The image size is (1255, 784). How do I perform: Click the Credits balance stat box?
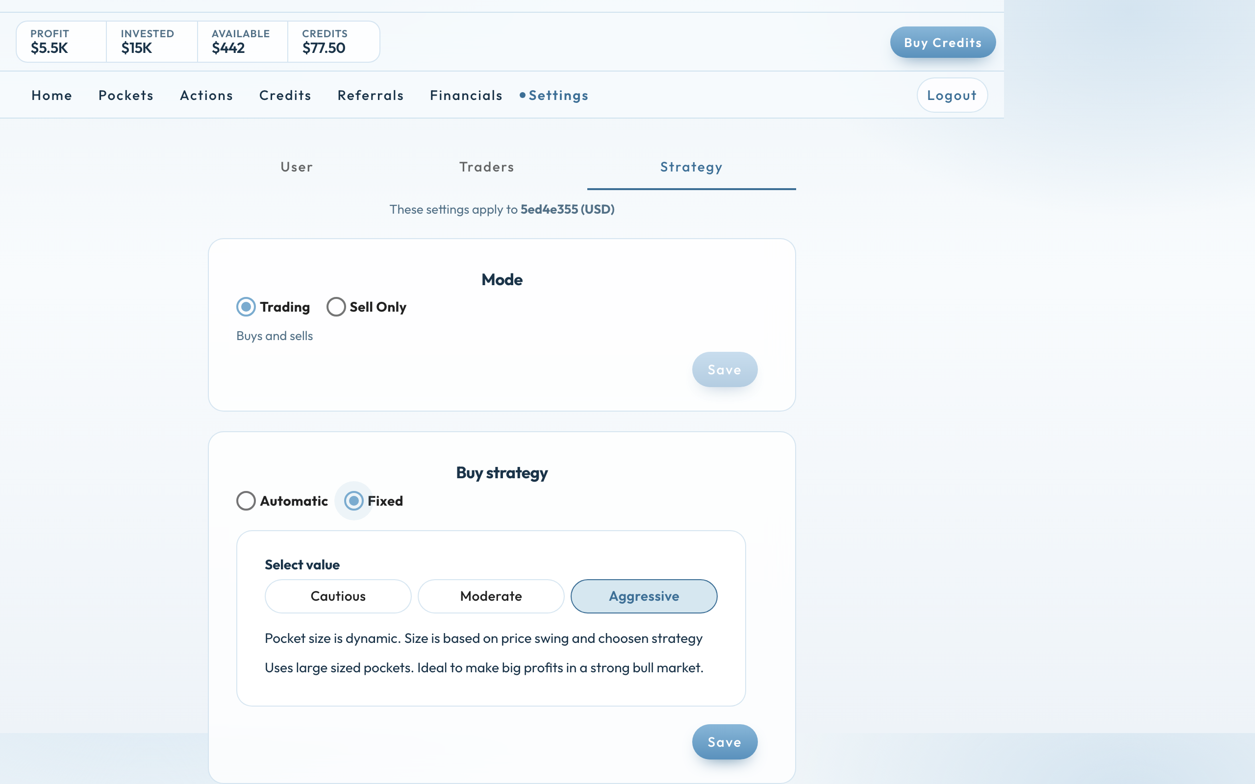[333, 42]
